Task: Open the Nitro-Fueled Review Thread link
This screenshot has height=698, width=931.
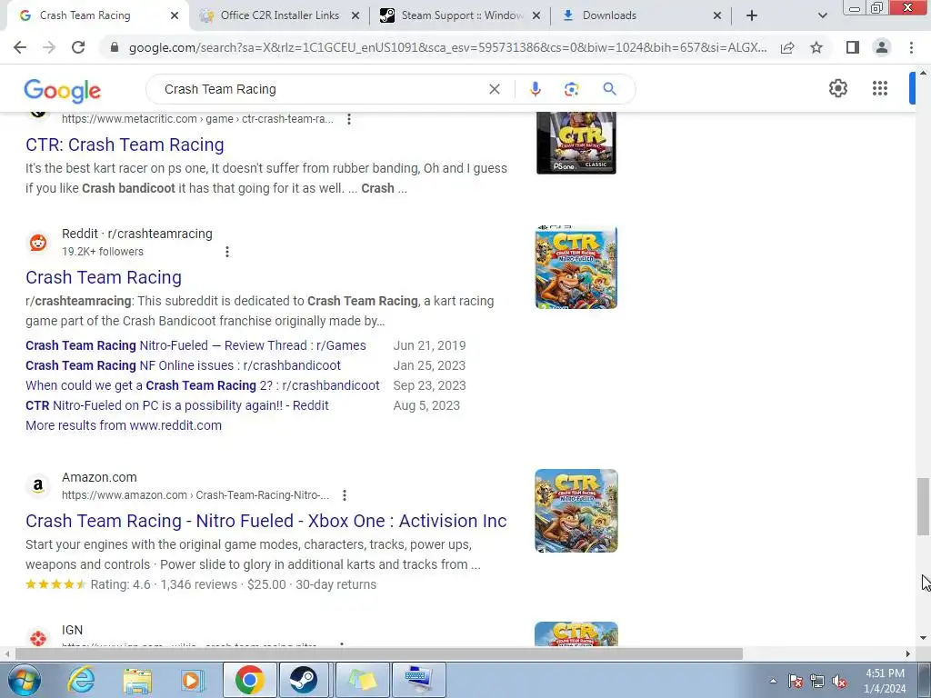Action: (196, 345)
